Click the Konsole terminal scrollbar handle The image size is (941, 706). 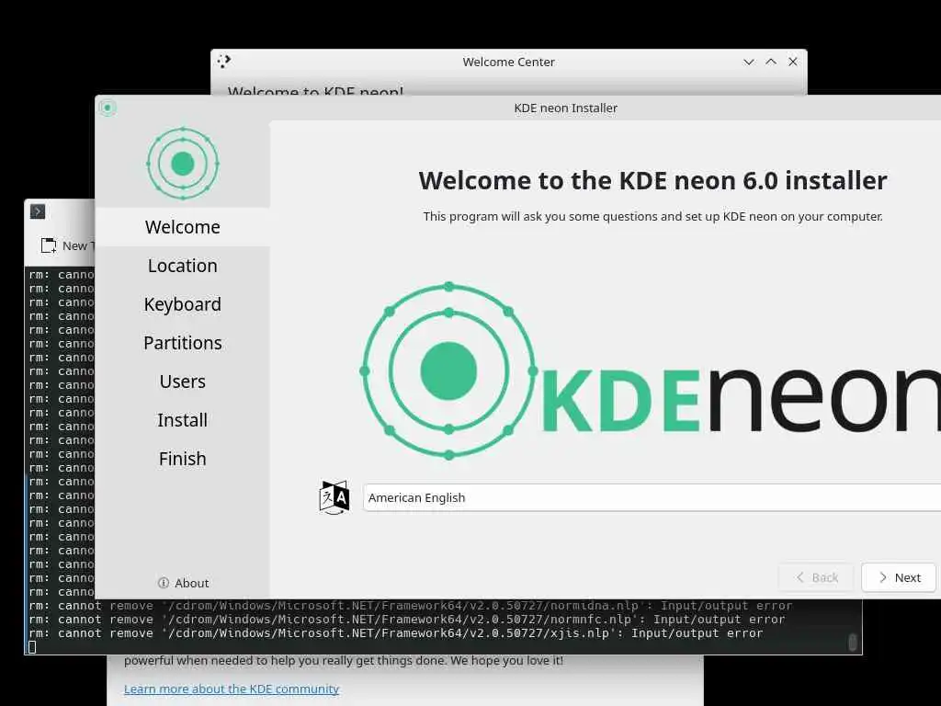pos(852,642)
